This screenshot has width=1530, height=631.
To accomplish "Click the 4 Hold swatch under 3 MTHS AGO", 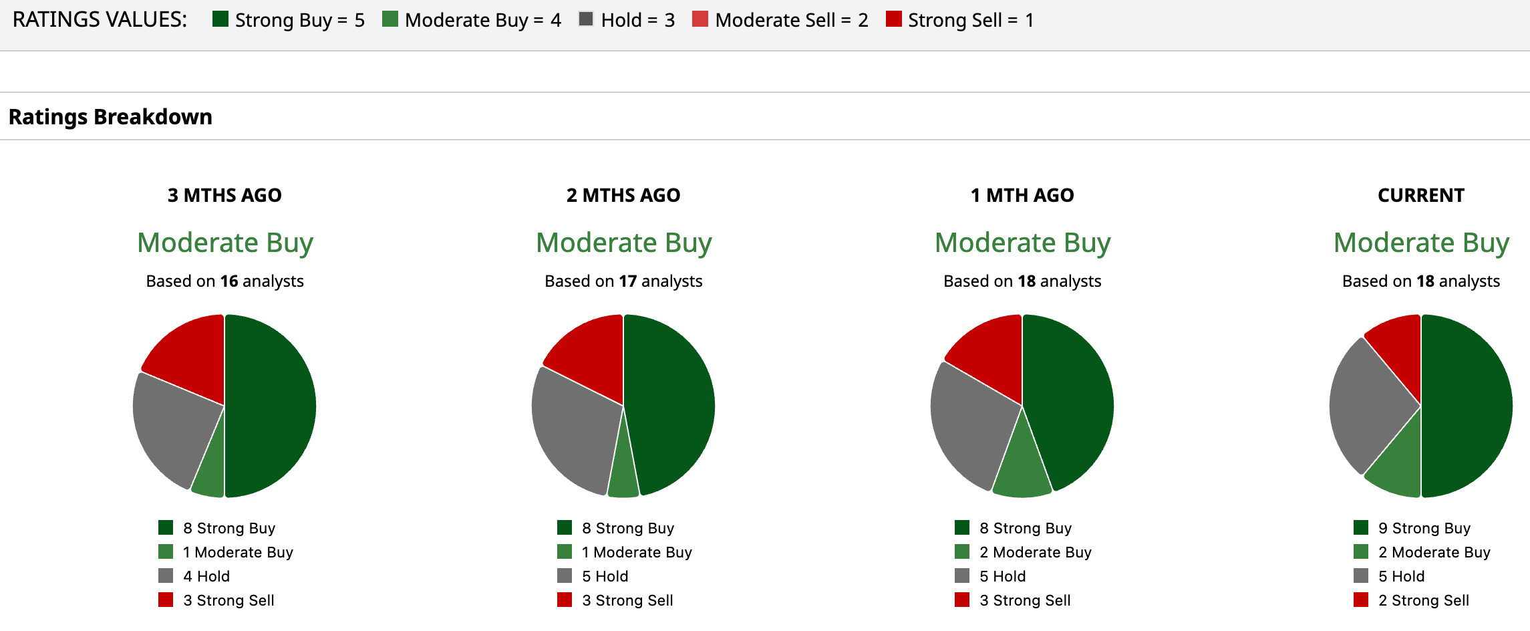I will [166, 576].
